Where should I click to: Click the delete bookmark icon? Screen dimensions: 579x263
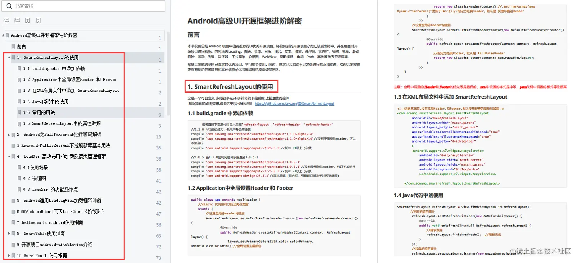(38, 20)
